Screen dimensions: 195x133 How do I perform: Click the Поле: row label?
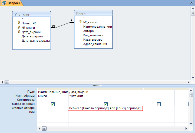(x=31, y=92)
